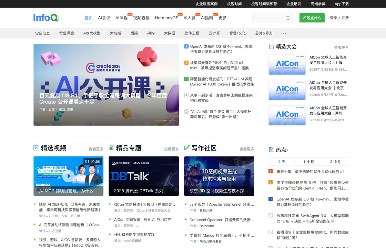Open 极客时间训练营 in top bar
This screenshot has width=386, height=248.
tap(264, 4)
